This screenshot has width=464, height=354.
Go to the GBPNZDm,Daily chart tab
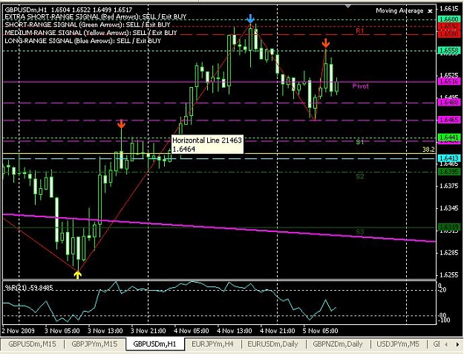pyautogui.click(x=338, y=344)
